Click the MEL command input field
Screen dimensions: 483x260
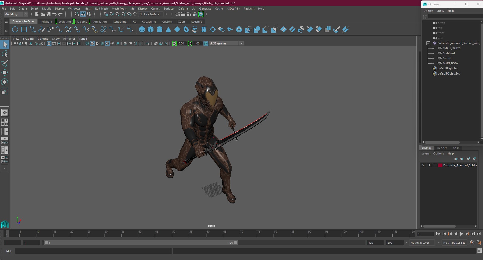[x=93, y=251]
